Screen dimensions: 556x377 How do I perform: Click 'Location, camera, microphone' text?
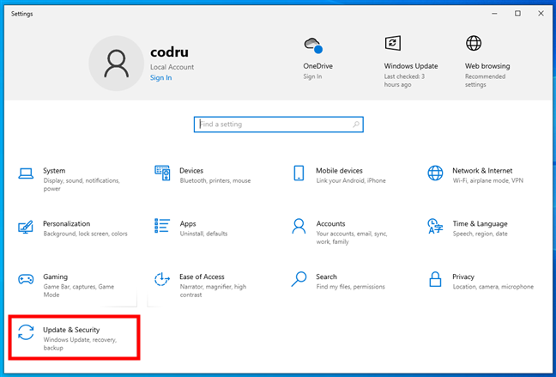(x=493, y=287)
